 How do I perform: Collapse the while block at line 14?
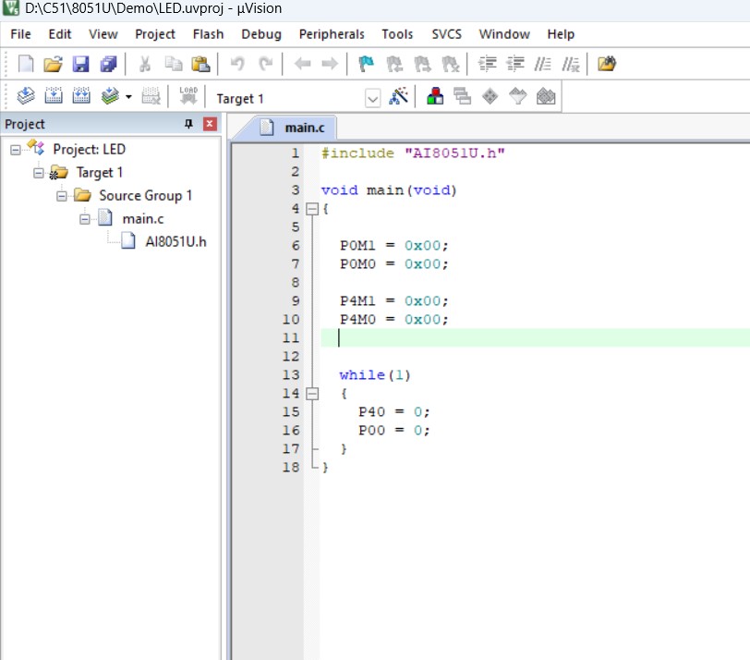pos(312,394)
